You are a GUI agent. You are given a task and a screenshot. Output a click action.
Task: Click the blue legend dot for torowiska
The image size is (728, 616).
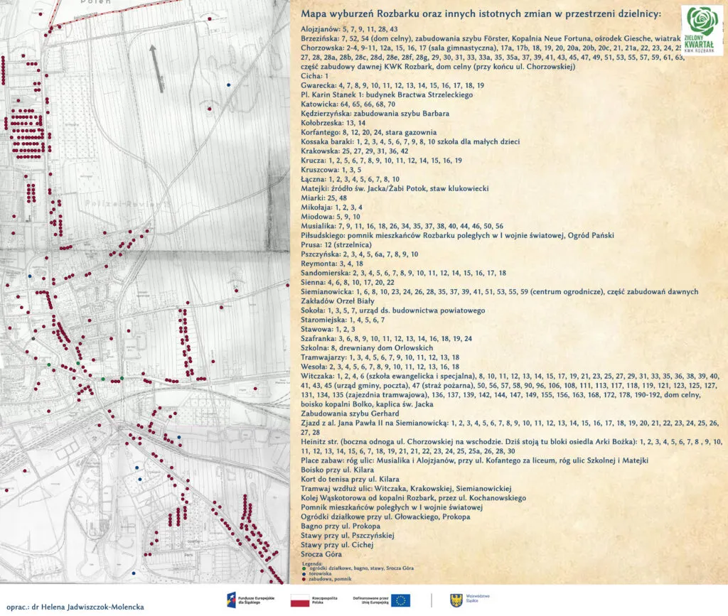[x=304, y=573]
